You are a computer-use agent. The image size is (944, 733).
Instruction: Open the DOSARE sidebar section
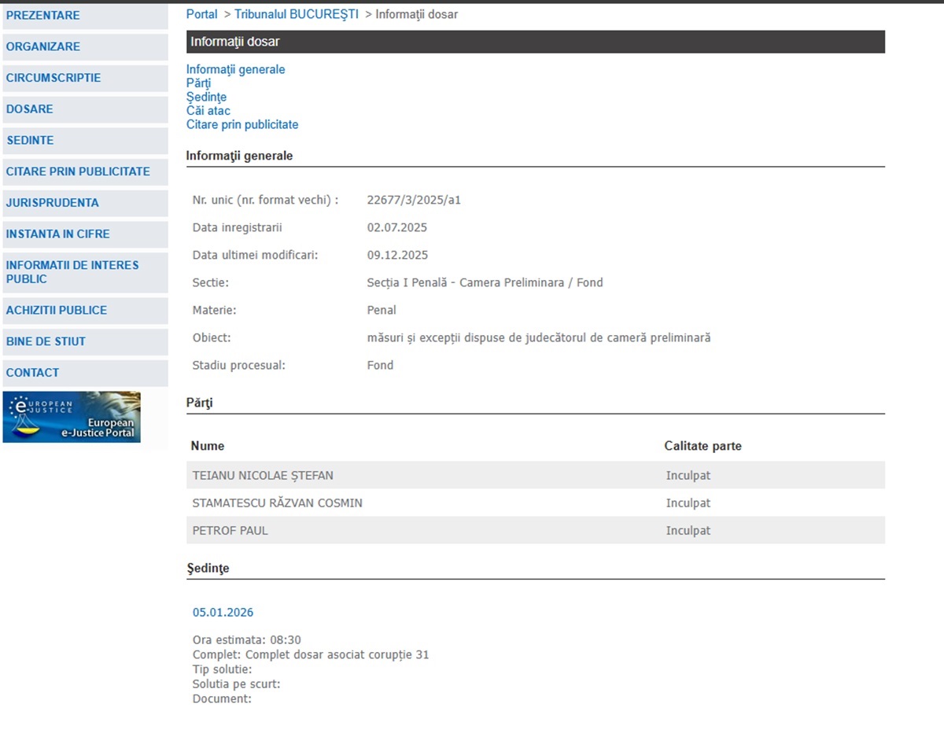30,109
